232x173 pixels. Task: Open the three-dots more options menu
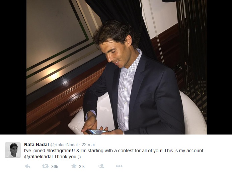click(119, 166)
